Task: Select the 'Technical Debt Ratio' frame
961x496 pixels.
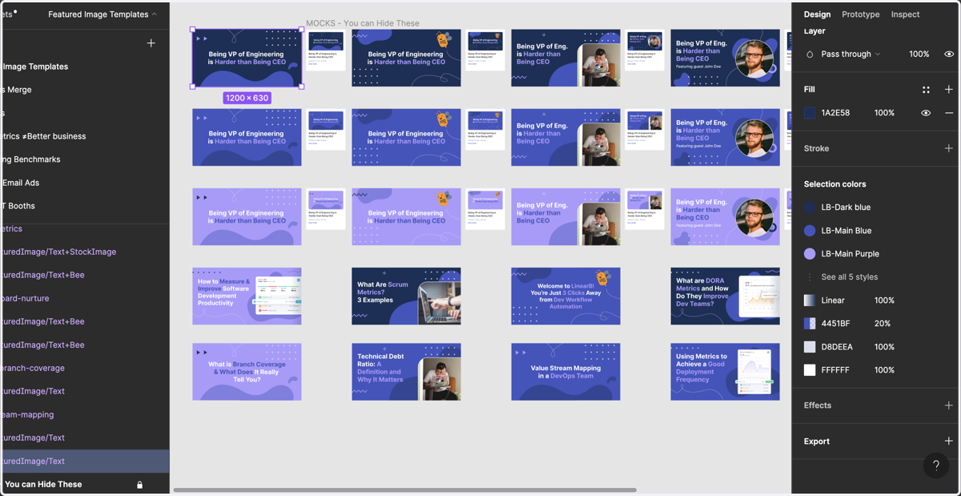Action: (x=406, y=372)
